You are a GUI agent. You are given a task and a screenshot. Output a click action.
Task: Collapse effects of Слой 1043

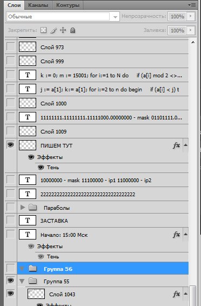tap(185, 294)
